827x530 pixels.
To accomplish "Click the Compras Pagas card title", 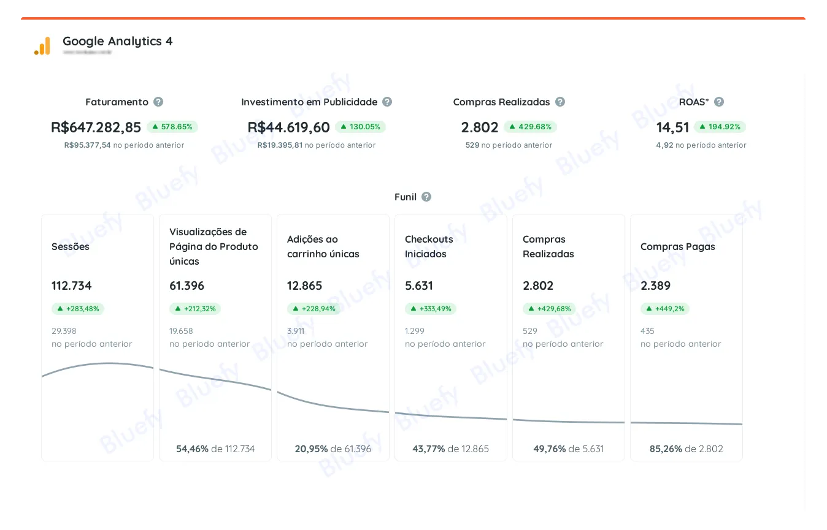I will coord(678,246).
